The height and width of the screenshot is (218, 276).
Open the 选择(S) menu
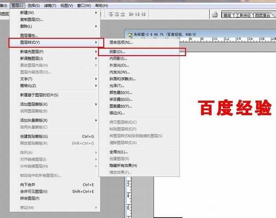[34, 6]
